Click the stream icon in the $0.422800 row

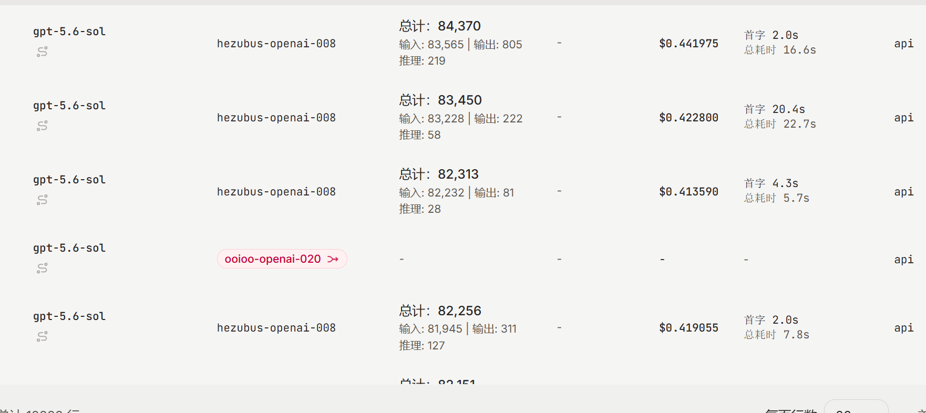pos(42,126)
